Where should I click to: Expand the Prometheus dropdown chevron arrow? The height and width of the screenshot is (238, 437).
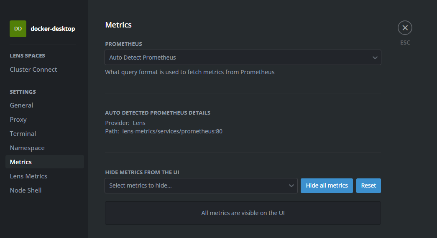pos(375,58)
